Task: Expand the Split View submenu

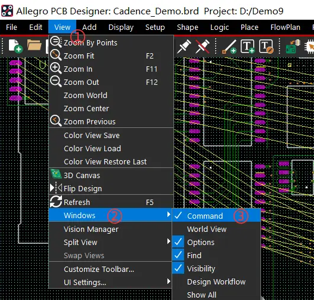Action: tap(110, 242)
